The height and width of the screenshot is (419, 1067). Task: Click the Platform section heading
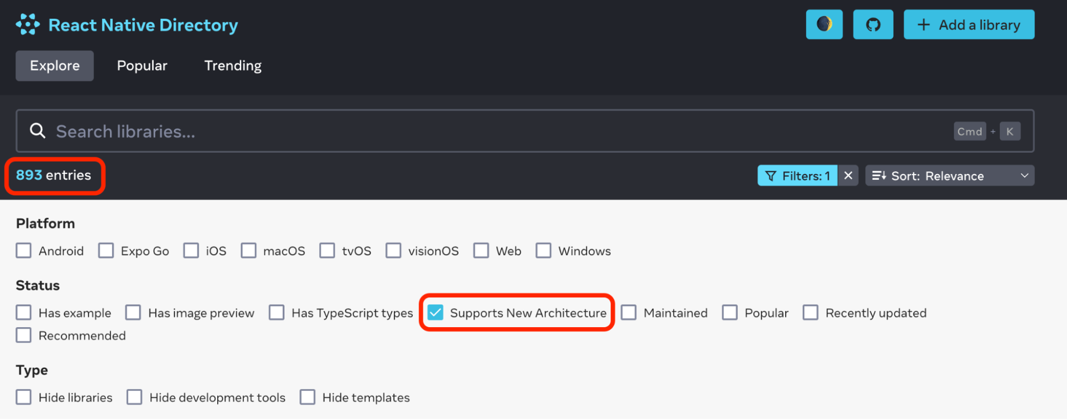[45, 224]
